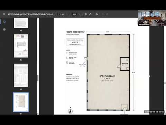Screen dimensions: 166x125
Task: Click the undo annotation icon
Action: pos(103,14)
